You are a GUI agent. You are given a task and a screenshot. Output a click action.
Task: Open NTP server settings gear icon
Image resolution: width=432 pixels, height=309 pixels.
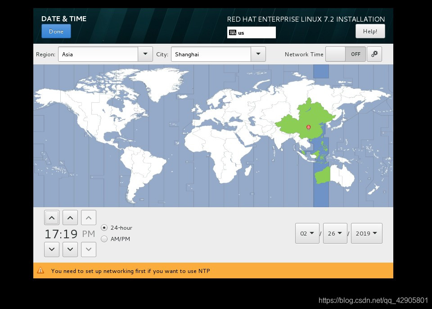point(374,54)
